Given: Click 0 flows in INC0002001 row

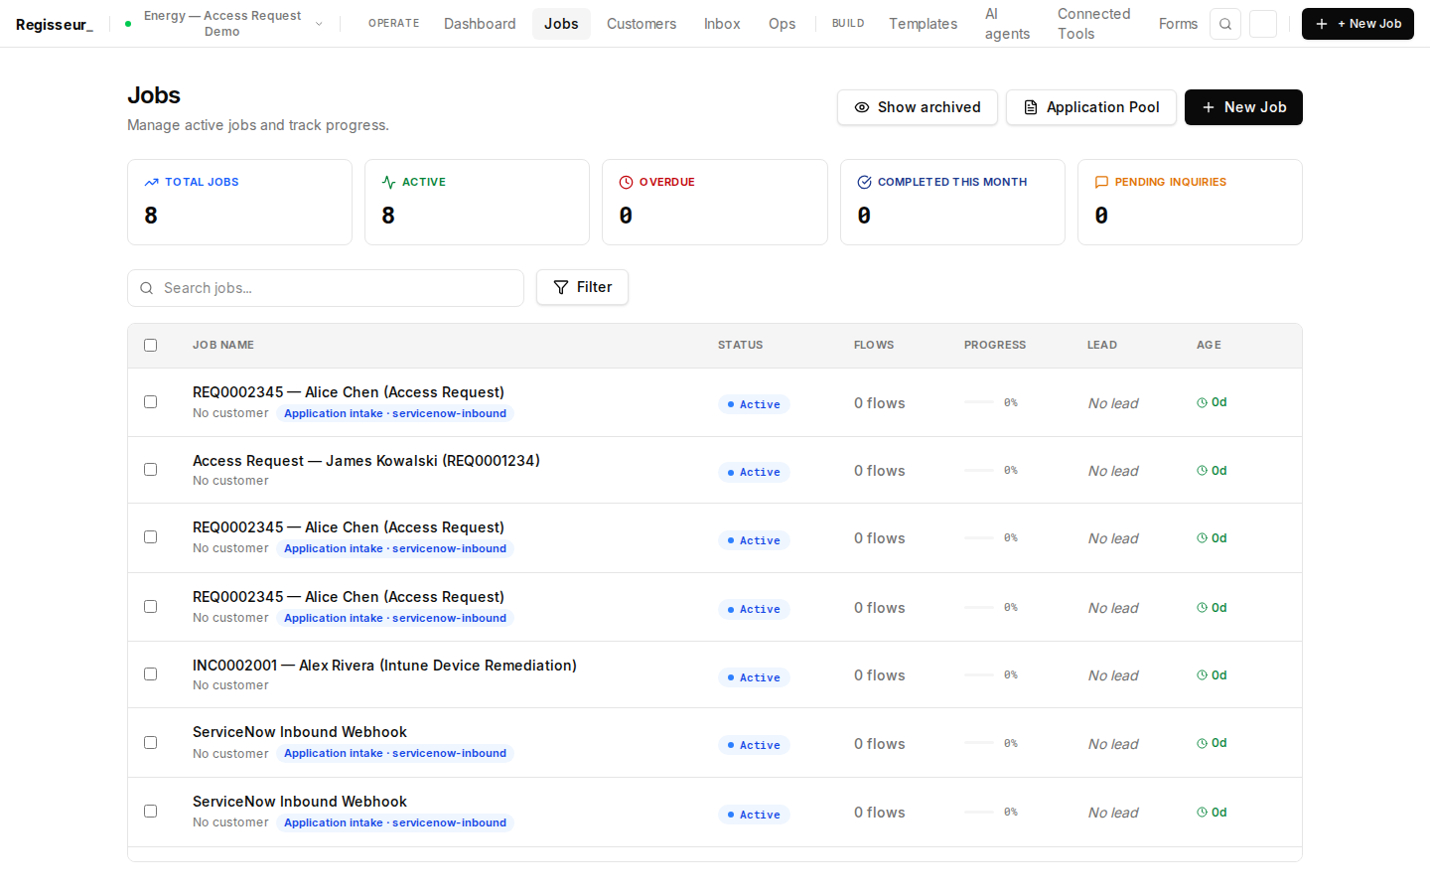Looking at the screenshot, I should pos(880,675).
